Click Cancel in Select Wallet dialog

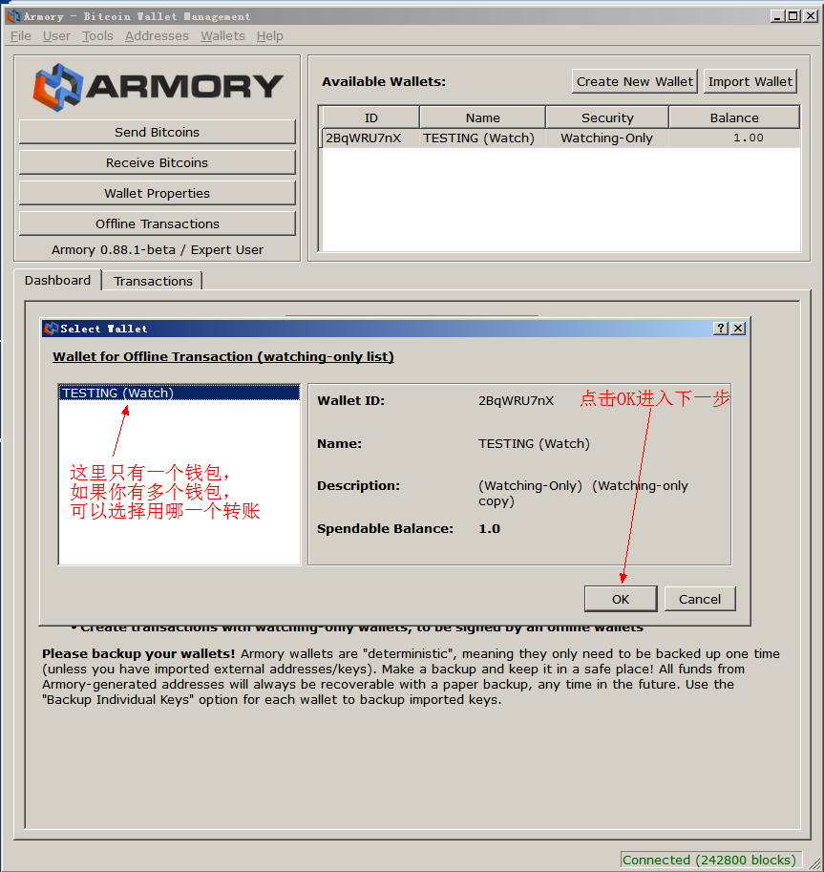click(700, 599)
